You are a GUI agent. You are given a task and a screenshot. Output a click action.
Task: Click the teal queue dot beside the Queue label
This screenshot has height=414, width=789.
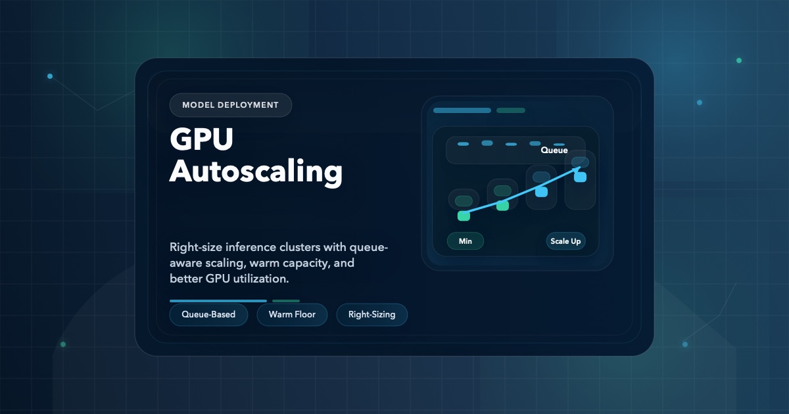tap(559, 145)
